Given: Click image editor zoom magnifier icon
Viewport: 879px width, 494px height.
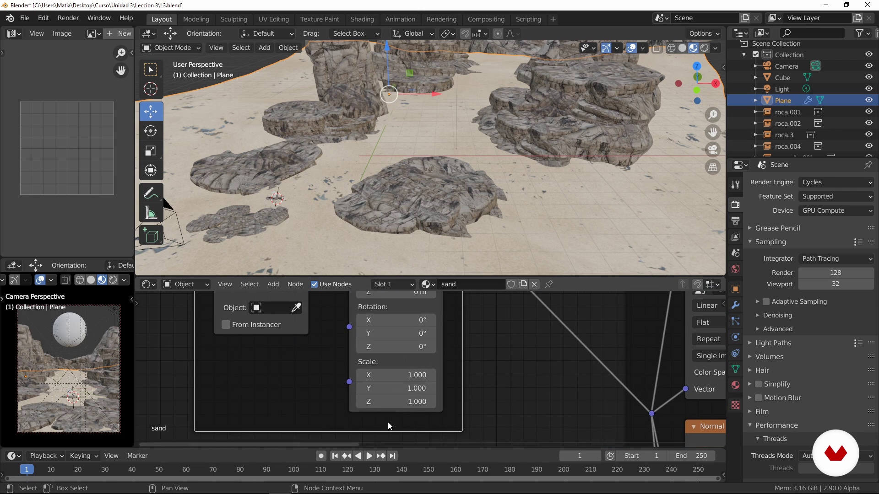Looking at the screenshot, I should 121,53.
